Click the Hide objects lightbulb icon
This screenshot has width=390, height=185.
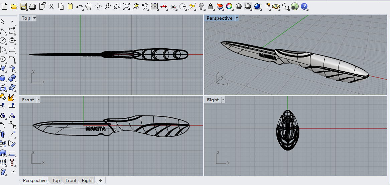tap(201, 6)
